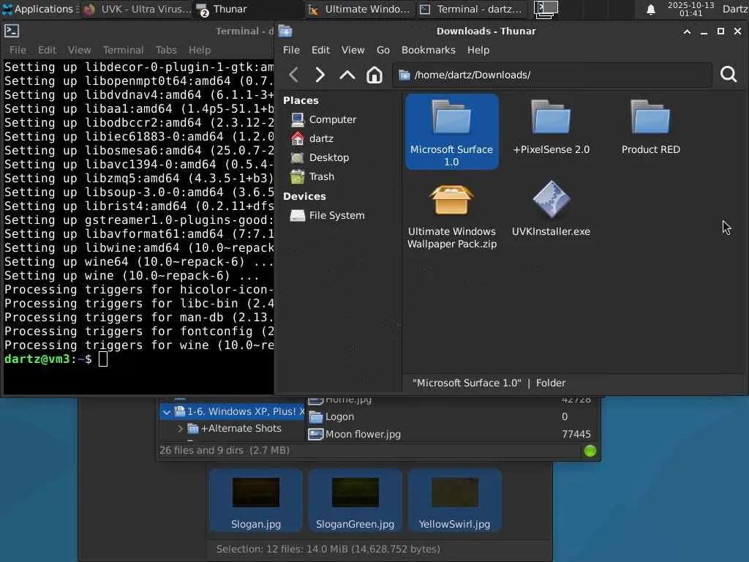Open the View menu in Terminal window
The height and width of the screenshot is (562, 749).
79,50
